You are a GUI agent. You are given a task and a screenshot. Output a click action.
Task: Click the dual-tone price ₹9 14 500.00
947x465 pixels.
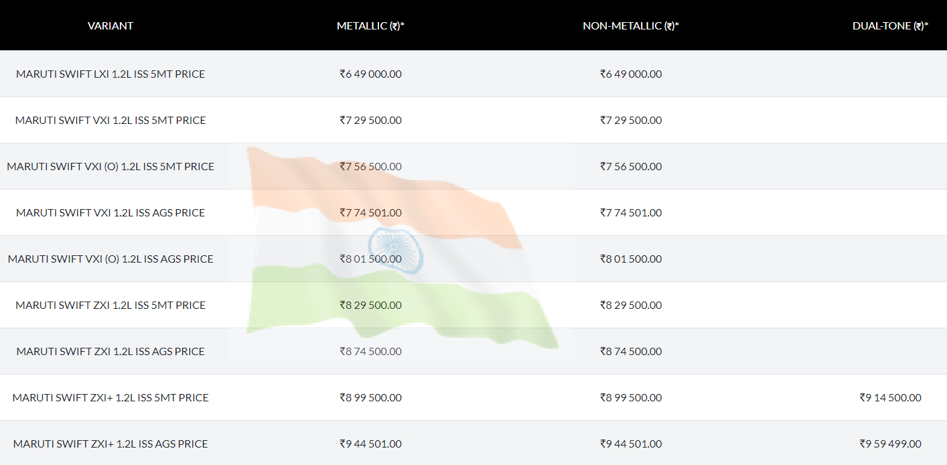pos(890,397)
